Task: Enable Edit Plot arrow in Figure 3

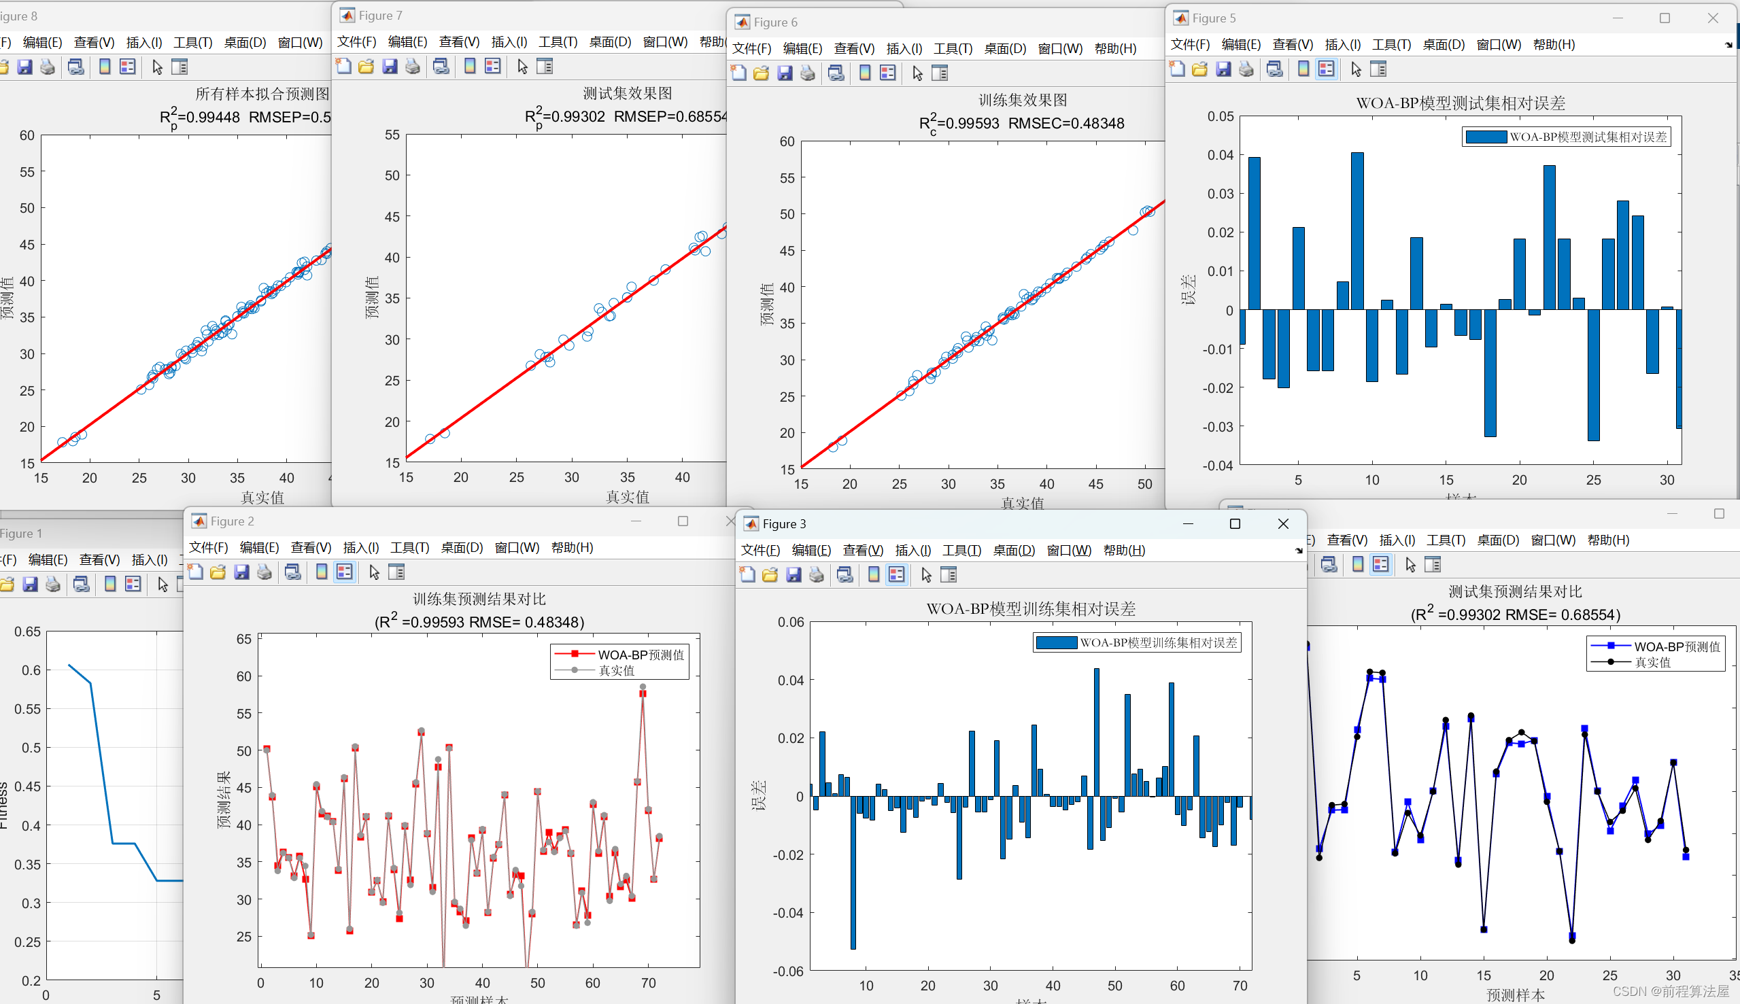Action: tap(926, 574)
